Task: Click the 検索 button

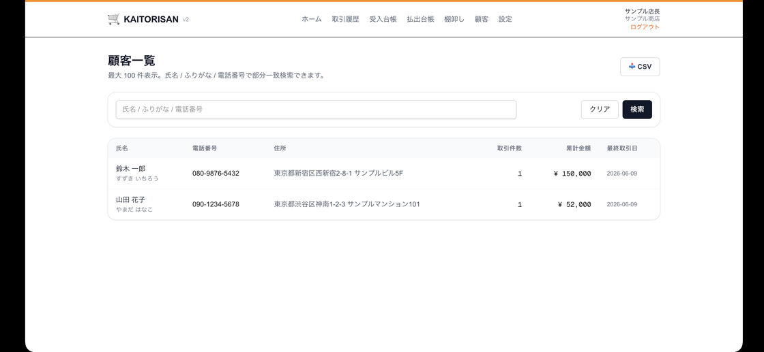Action: pyautogui.click(x=637, y=110)
